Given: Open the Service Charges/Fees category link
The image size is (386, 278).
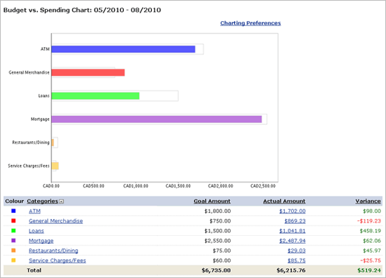Looking at the screenshot, I should 58,260.
